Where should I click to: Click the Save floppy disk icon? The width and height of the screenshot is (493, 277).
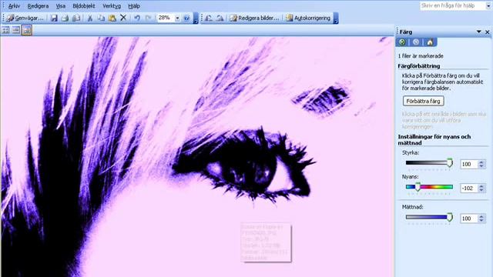(54, 18)
